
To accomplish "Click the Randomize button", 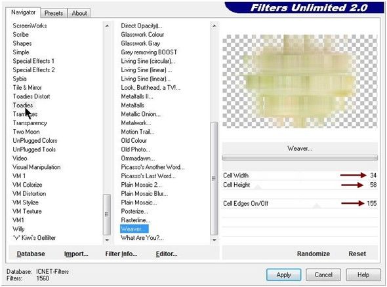I will coord(313,254).
